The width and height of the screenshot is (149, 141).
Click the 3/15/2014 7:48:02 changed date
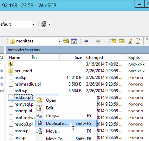coord(104,64)
